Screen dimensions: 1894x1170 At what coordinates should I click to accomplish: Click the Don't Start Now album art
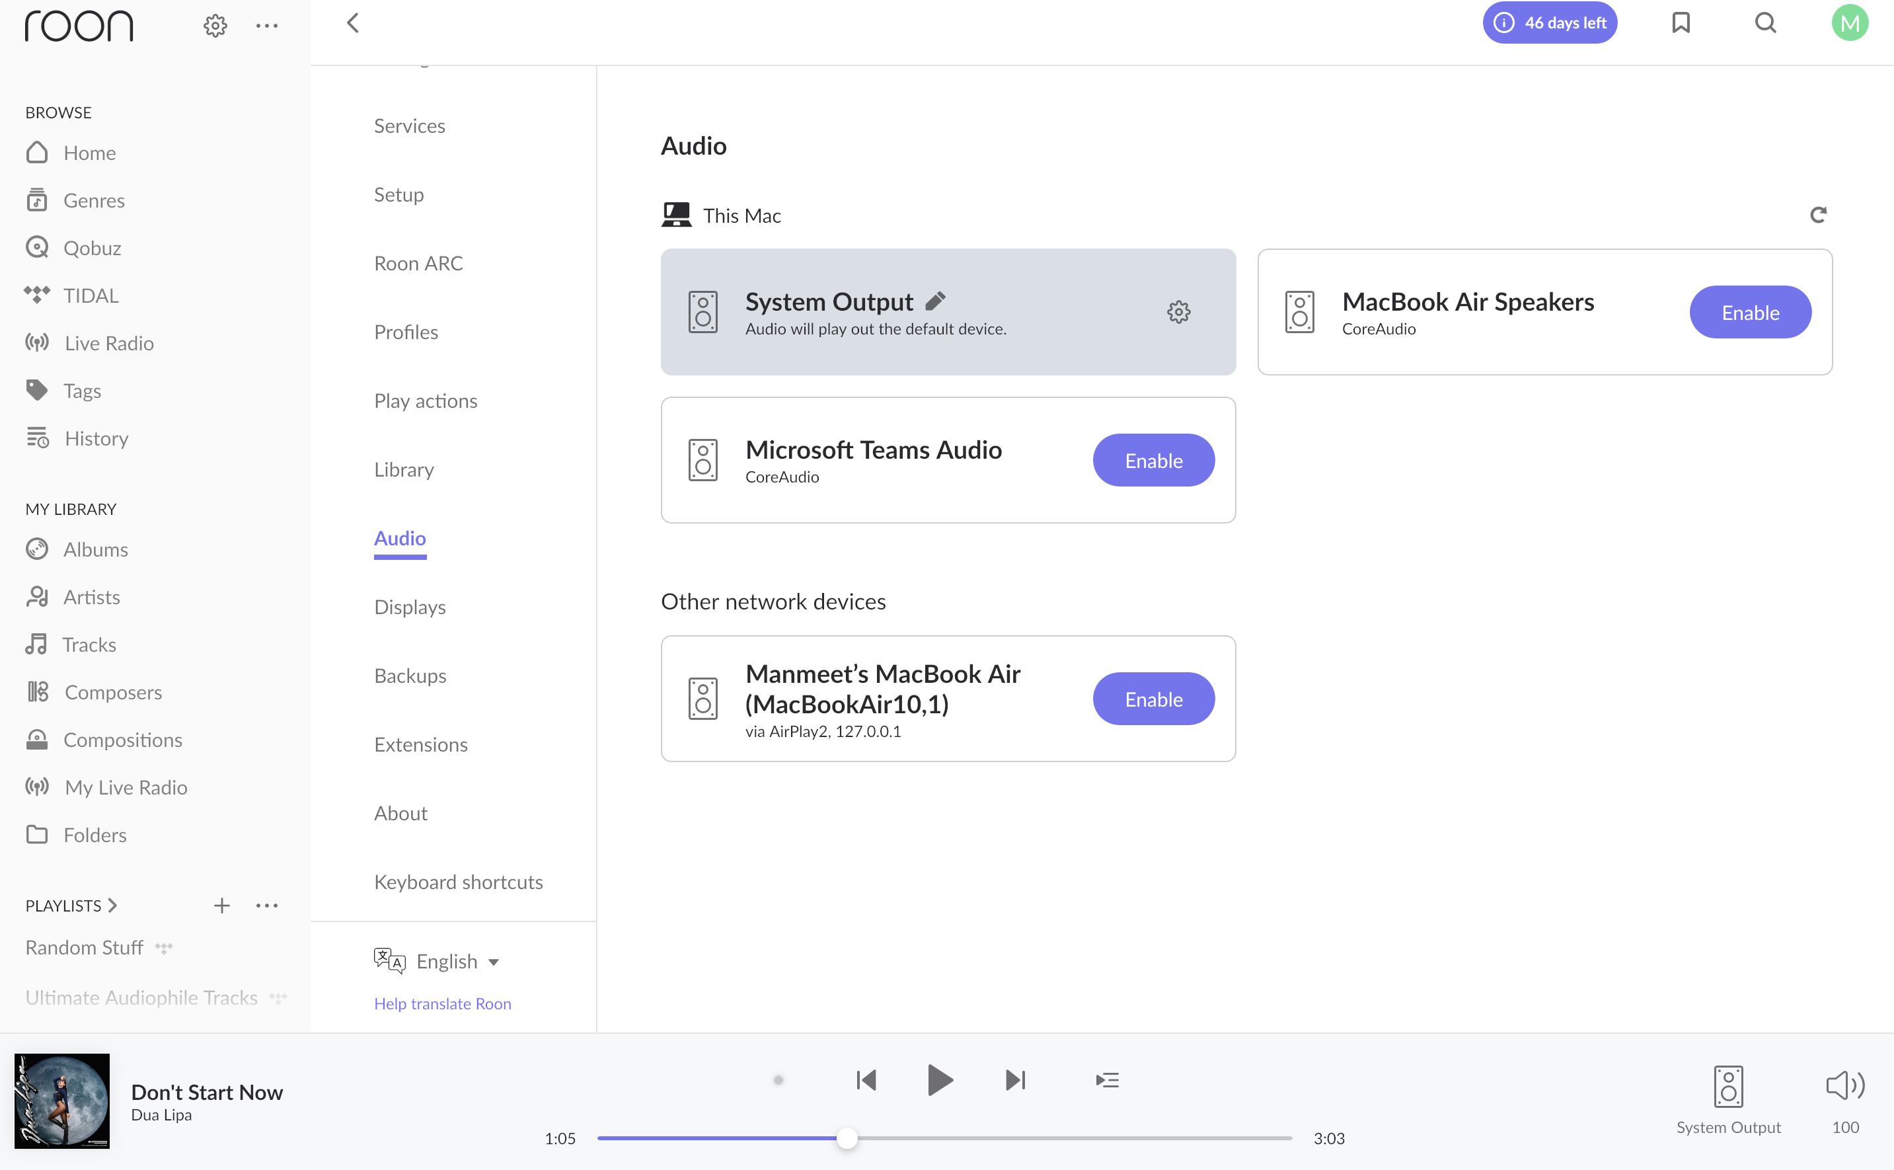click(62, 1101)
